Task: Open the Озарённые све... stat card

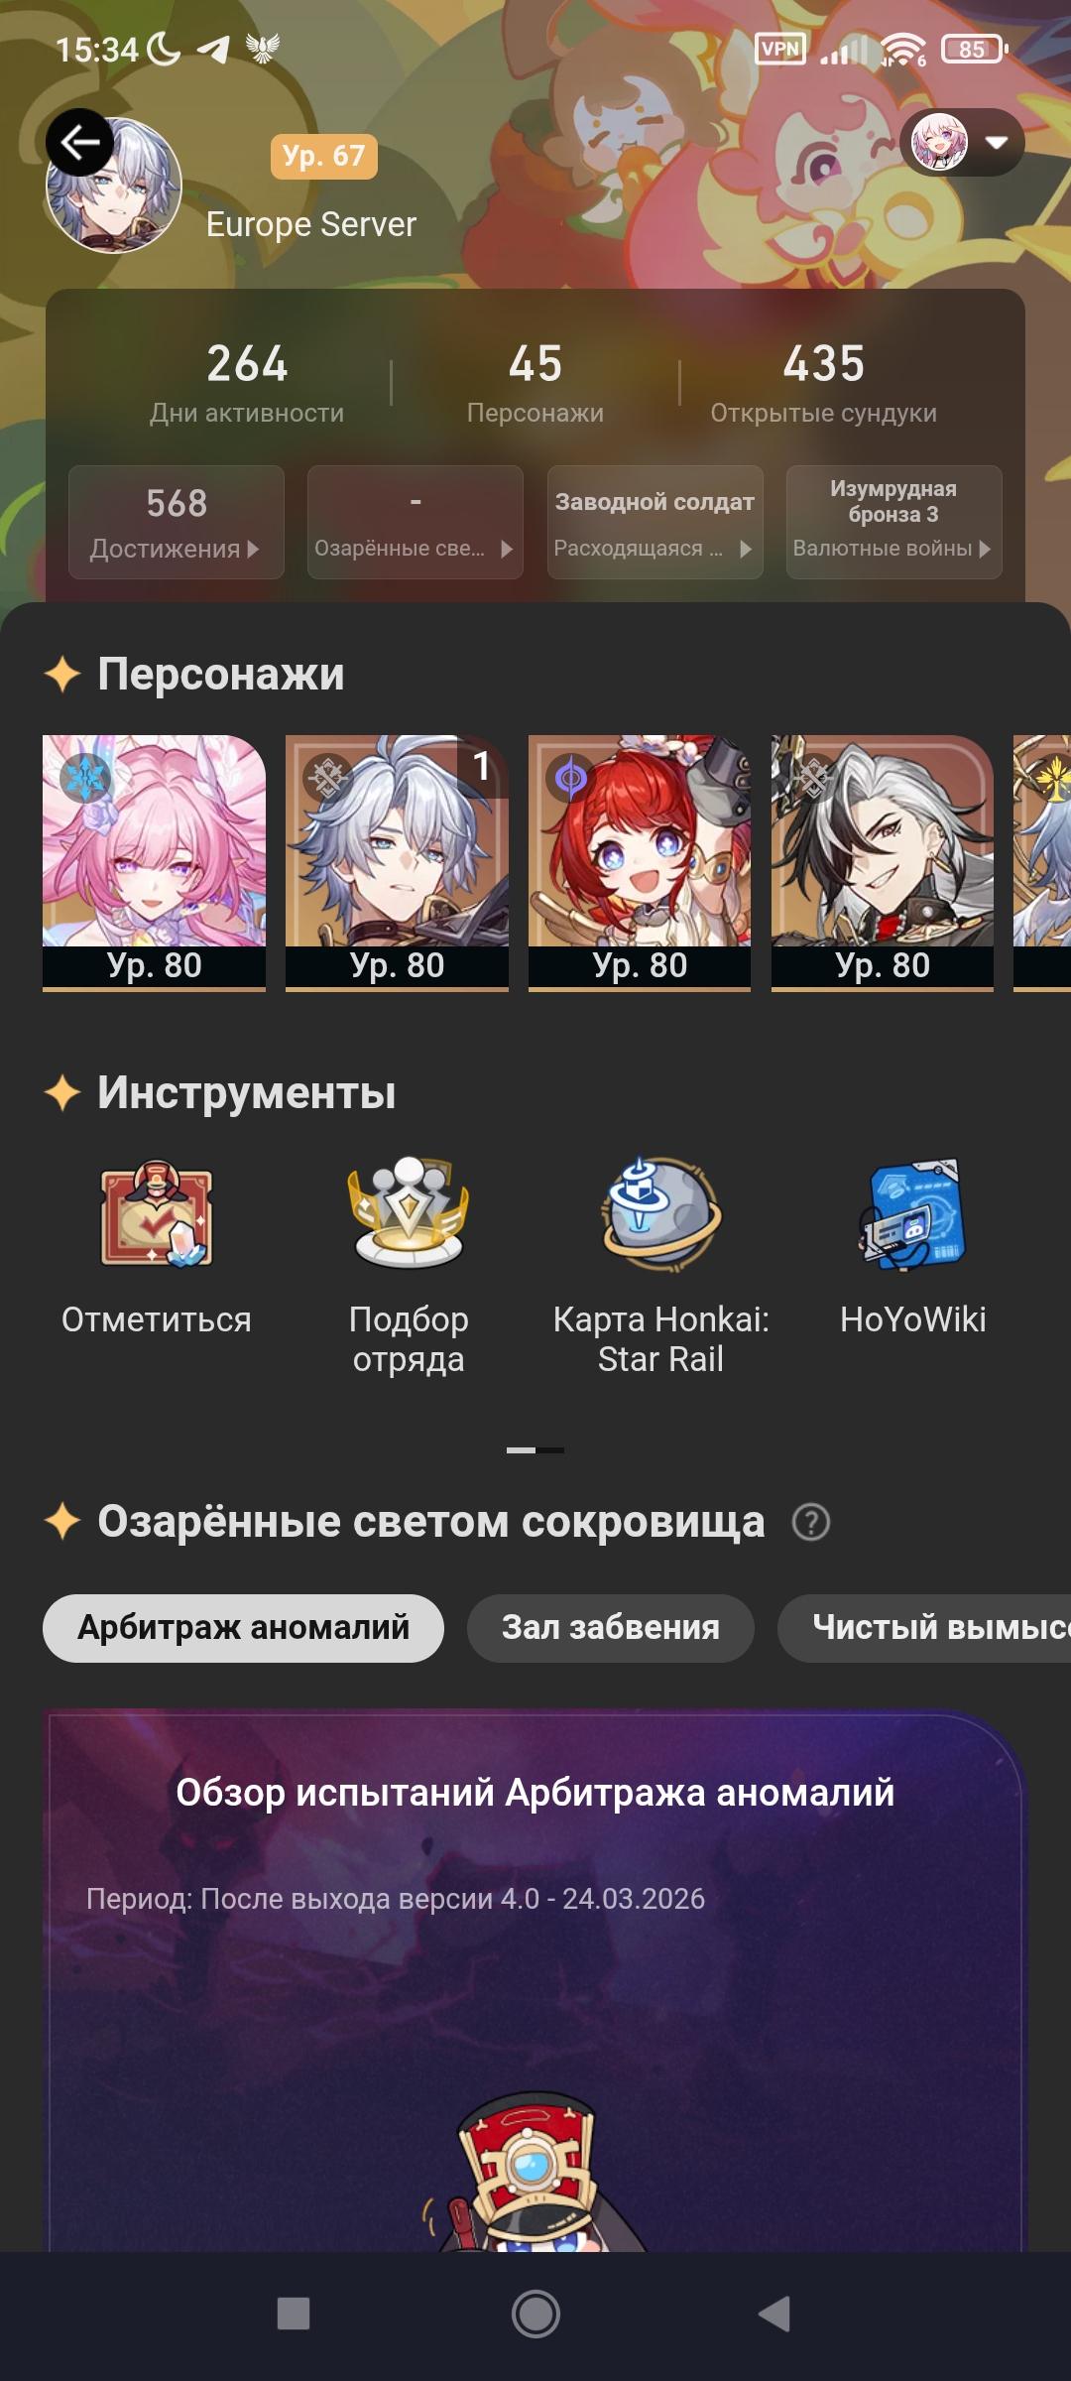Action: coord(416,522)
